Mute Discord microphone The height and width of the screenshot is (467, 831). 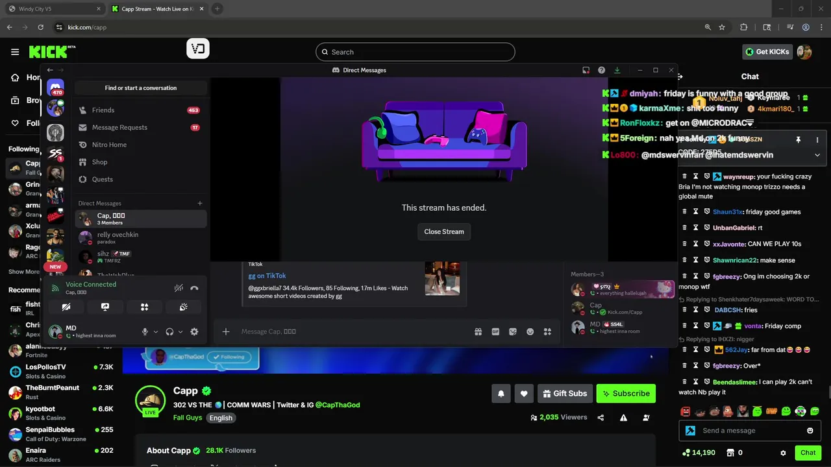(x=145, y=331)
